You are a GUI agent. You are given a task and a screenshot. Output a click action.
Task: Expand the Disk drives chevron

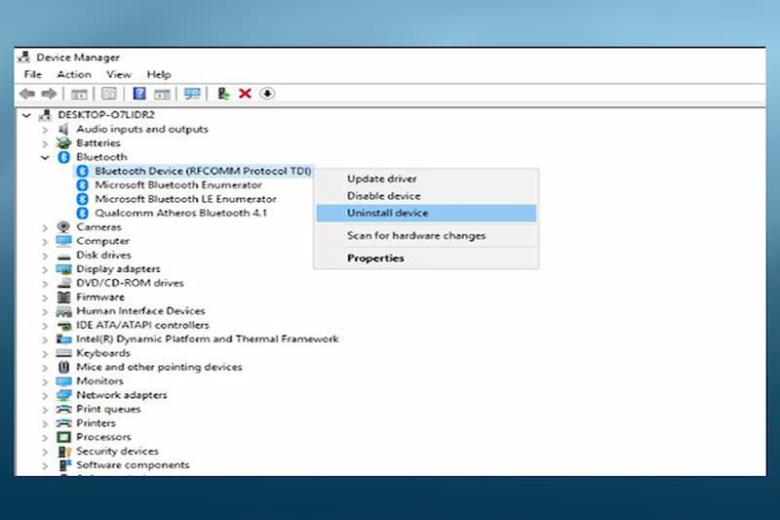pos(45,256)
